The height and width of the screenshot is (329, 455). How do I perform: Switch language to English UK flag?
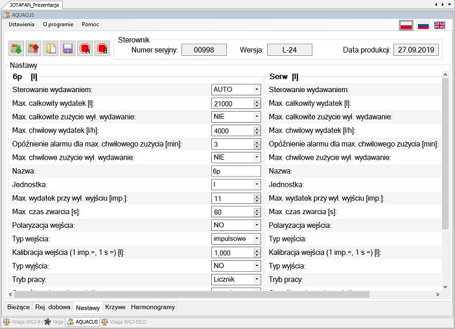[x=439, y=25]
